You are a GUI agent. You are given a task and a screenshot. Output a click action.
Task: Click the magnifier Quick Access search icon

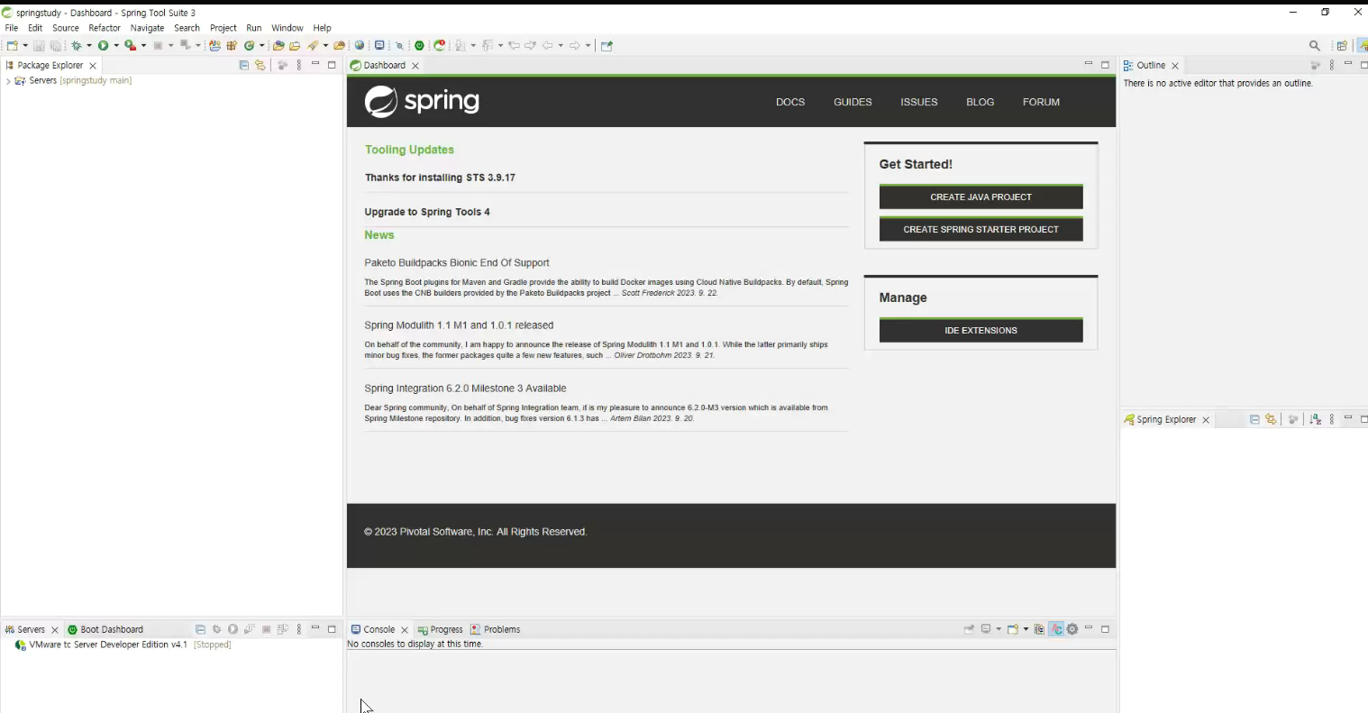click(1315, 45)
